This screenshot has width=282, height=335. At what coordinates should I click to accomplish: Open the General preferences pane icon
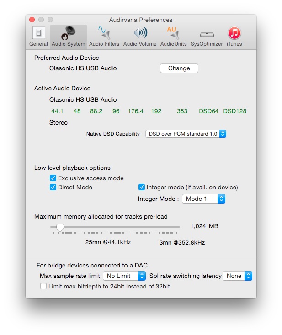pyautogui.click(x=39, y=33)
